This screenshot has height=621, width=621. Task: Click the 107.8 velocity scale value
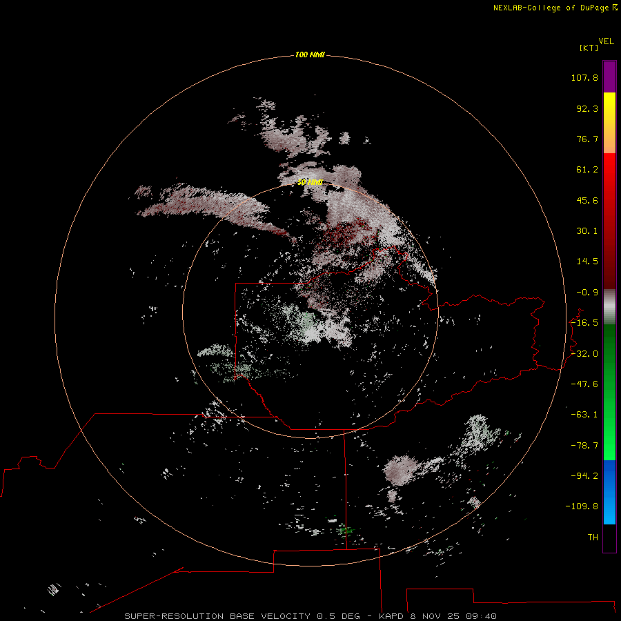coord(584,77)
